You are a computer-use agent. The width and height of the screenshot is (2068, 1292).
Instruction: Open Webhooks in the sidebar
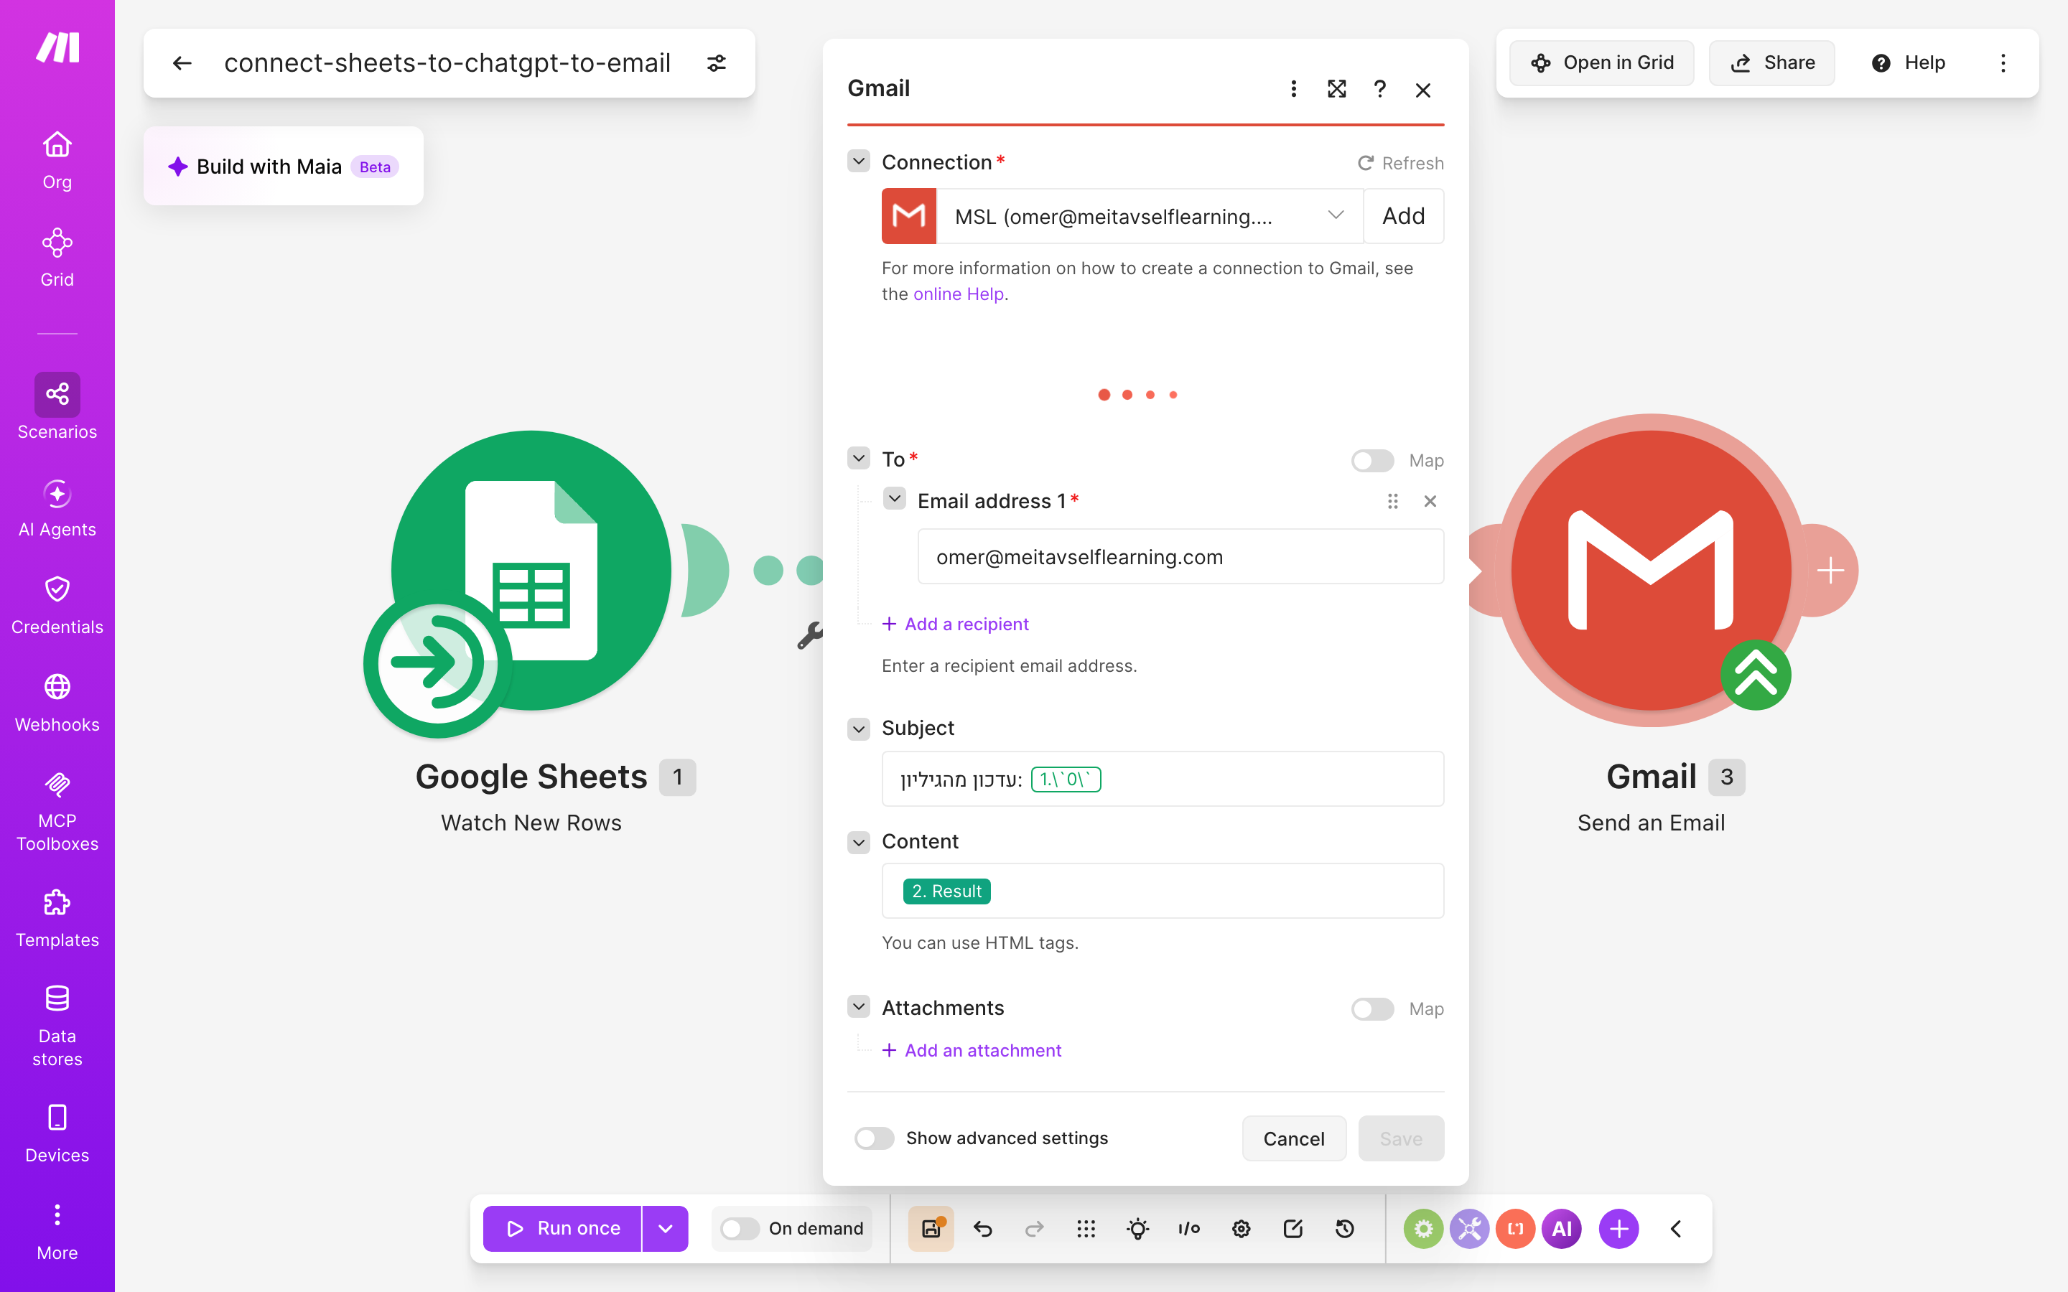(x=57, y=703)
